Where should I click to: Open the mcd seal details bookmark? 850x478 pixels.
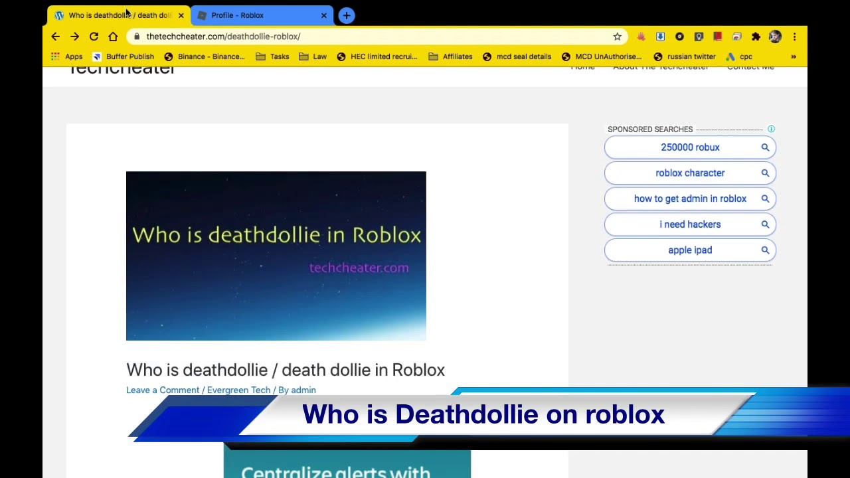517,56
